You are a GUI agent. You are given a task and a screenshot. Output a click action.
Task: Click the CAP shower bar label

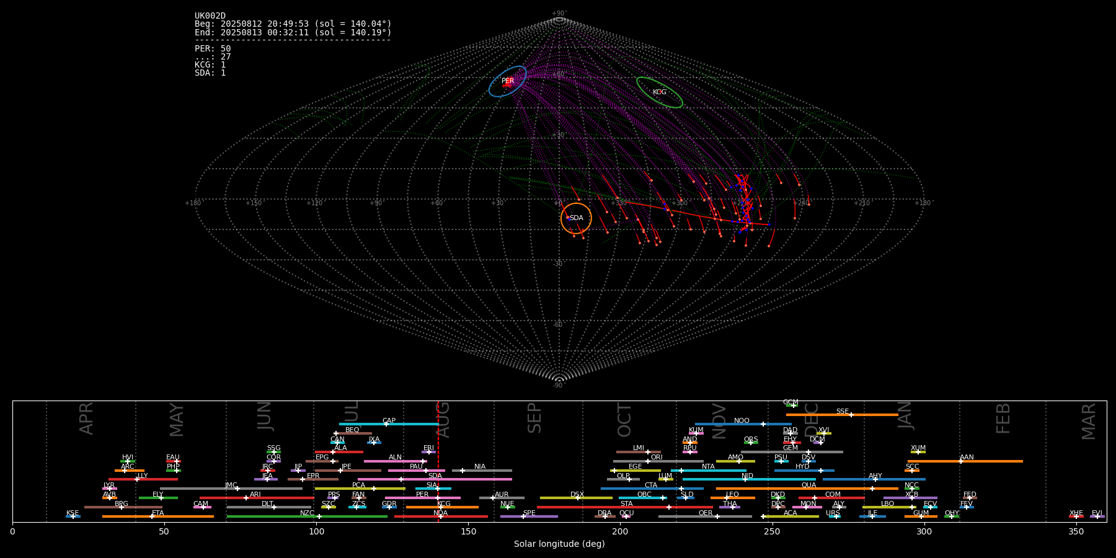[x=389, y=420]
